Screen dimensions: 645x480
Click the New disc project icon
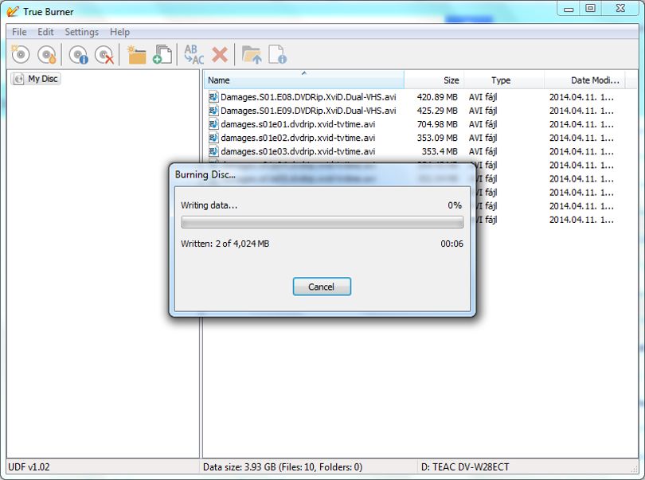coord(21,54)
